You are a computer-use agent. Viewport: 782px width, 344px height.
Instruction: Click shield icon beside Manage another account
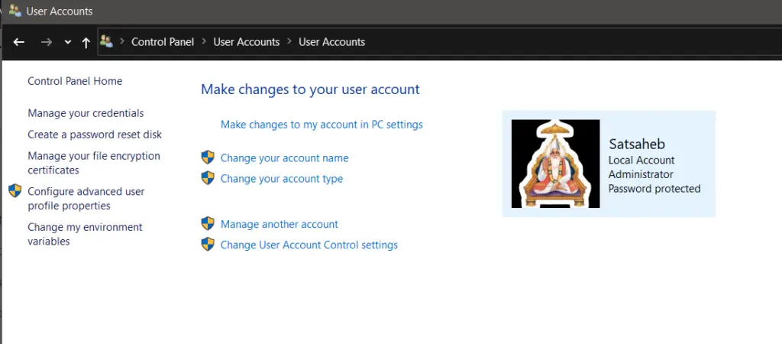(x=208, y=224)
